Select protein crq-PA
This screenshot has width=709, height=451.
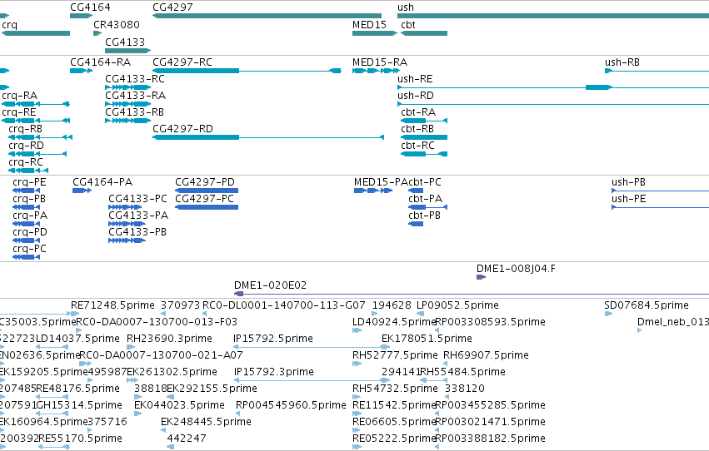30,216
